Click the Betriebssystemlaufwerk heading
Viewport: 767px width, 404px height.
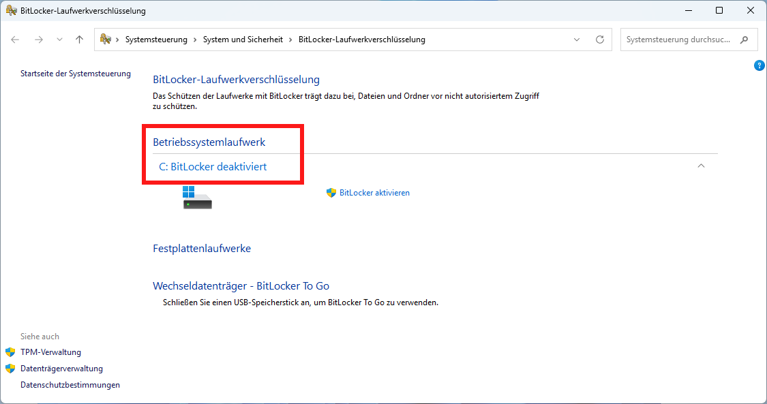(209, 142)
